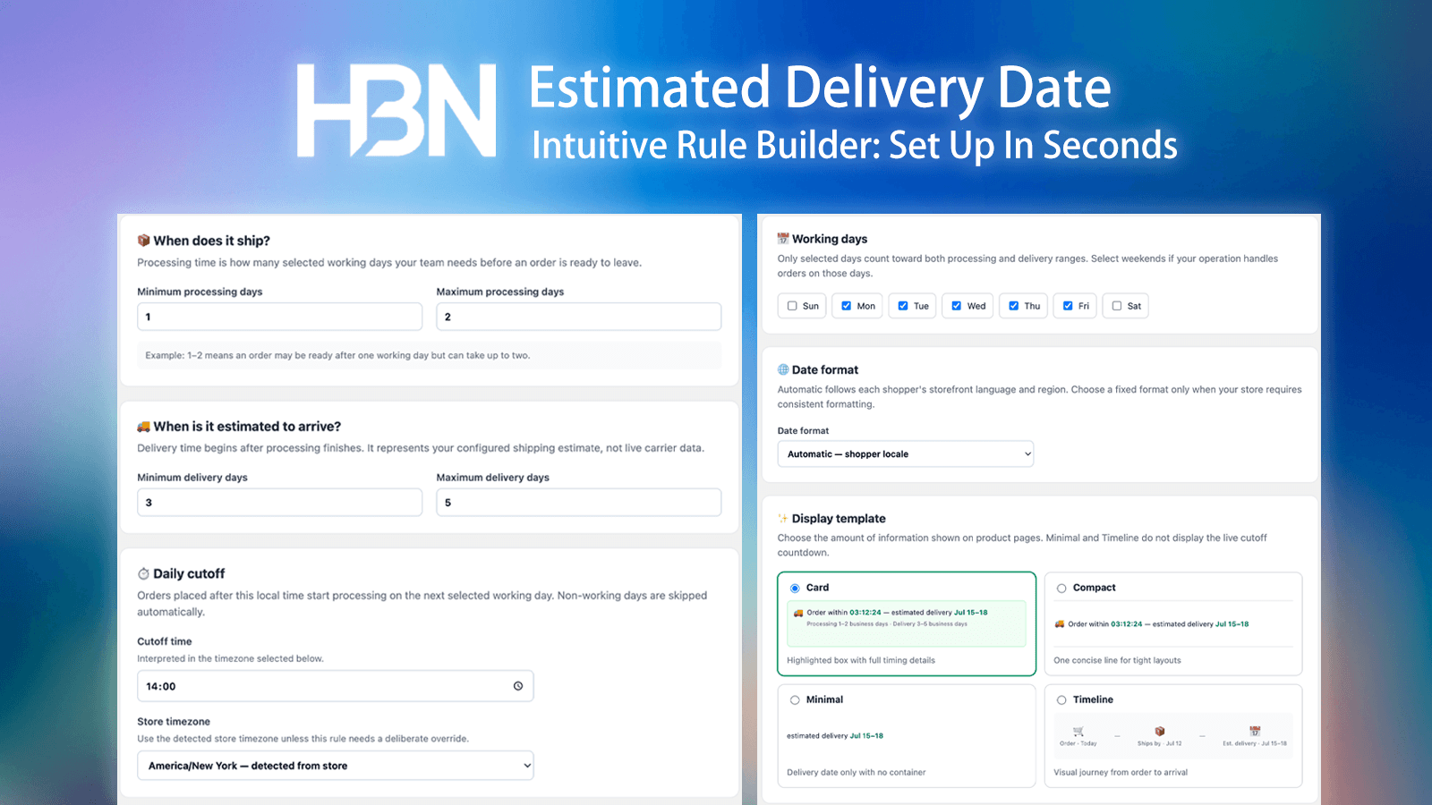Click the Cutoff time field showing 14:00
The height and width of the screenshot is (805, 1432).
click(x=336, y=686)
